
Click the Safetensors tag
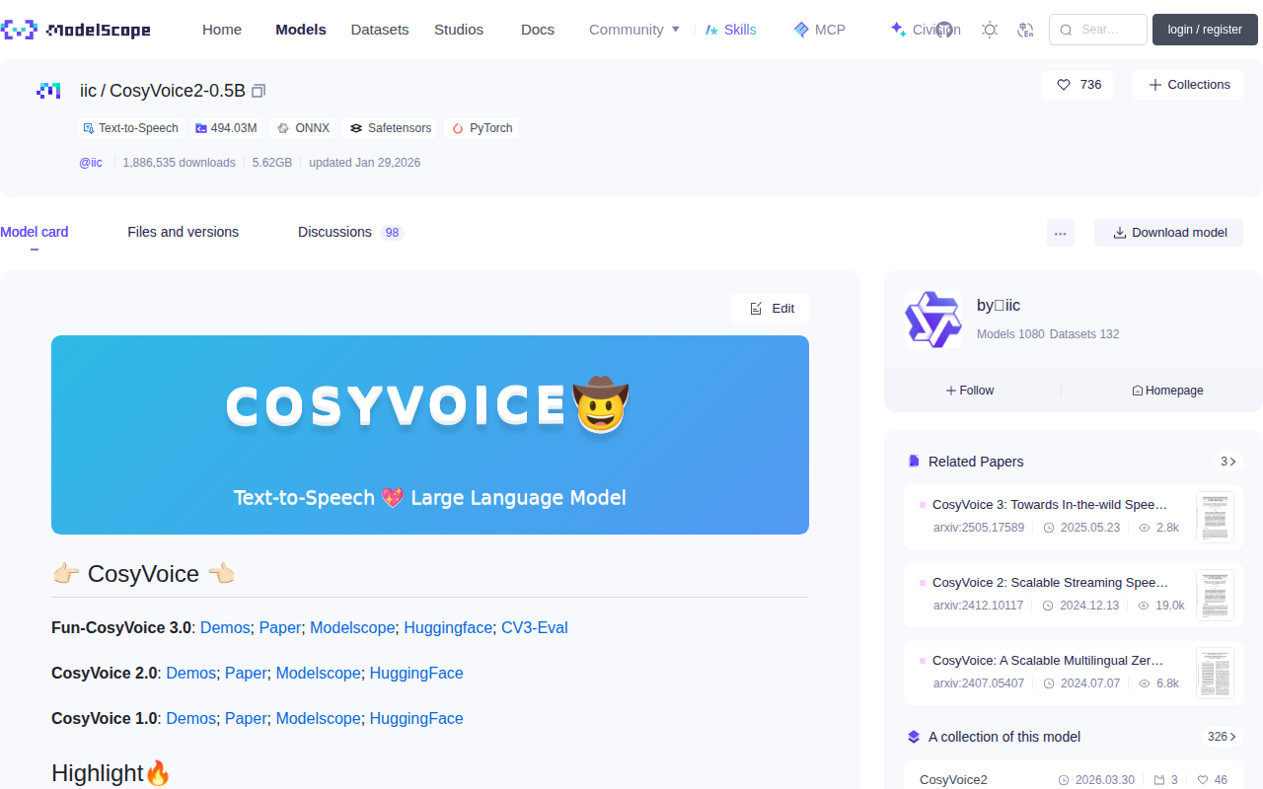pos(391,128)
